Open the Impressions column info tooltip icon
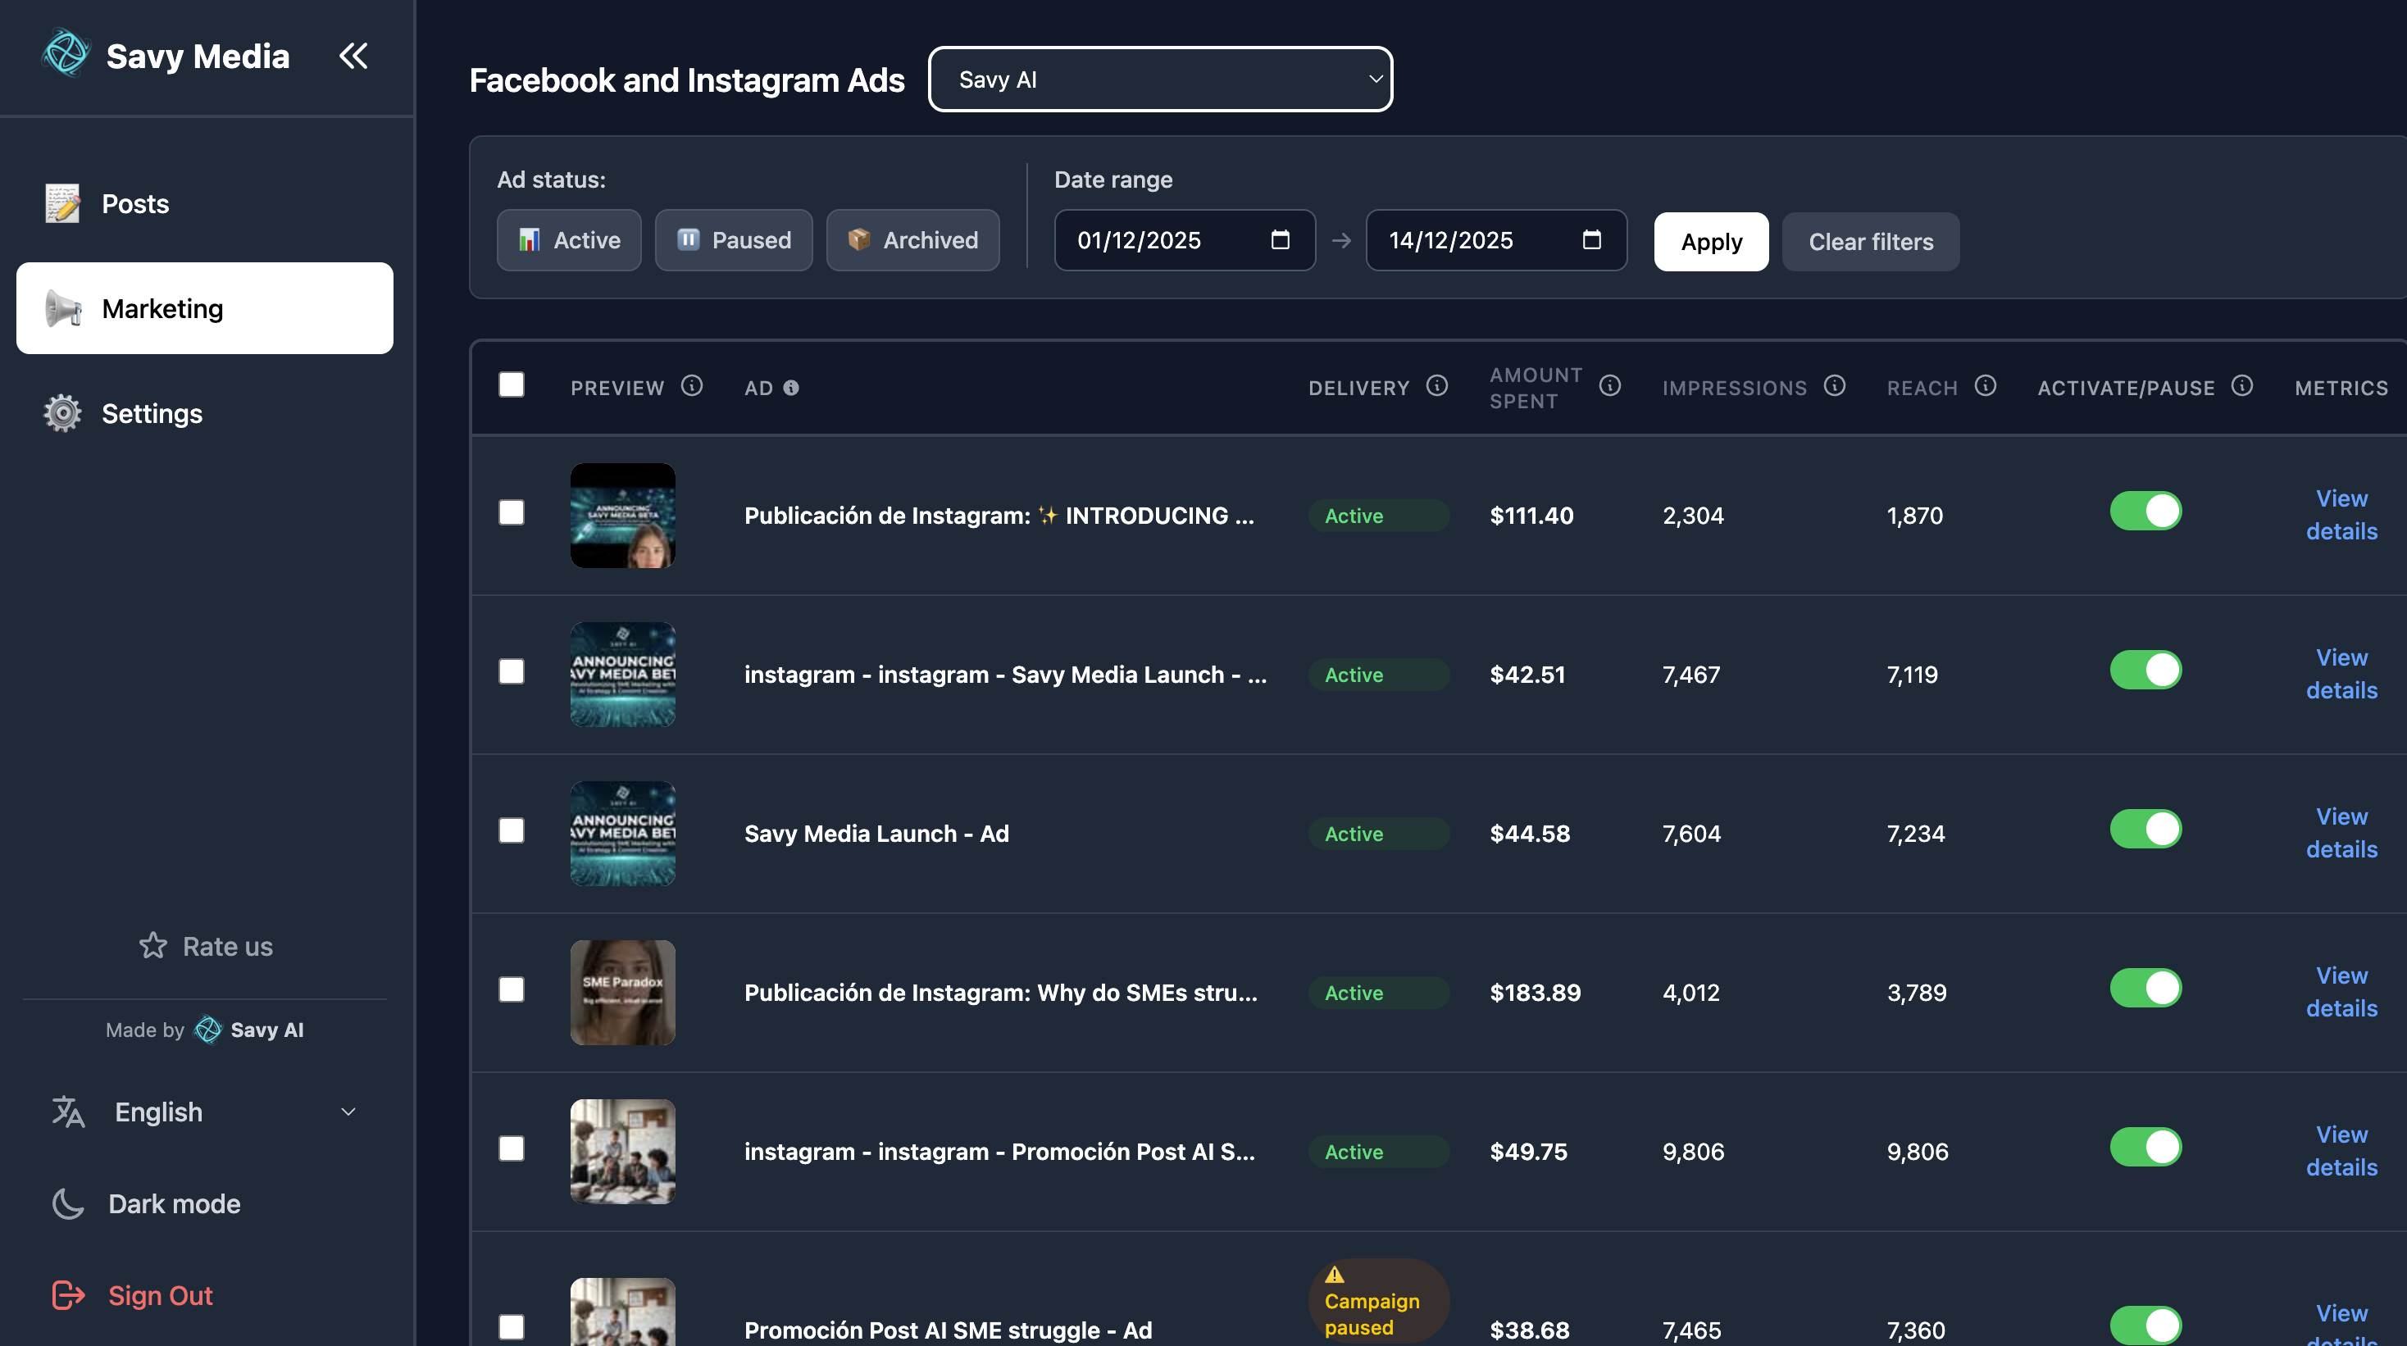Viewport: 2407px width, 1346px height. (x=1834, y=384)
